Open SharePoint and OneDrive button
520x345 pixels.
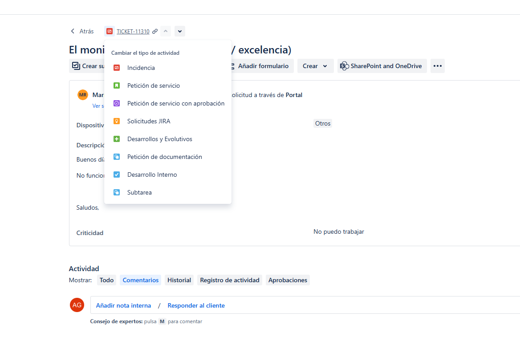pyautogui.click(x=382, y=66)
